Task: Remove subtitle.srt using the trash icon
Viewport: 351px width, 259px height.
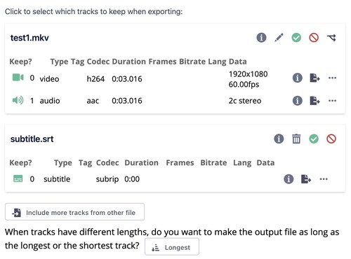Action: point(296,139)
